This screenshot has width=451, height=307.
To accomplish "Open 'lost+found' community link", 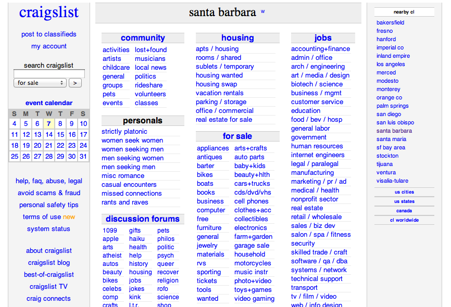I will point(151,50).
